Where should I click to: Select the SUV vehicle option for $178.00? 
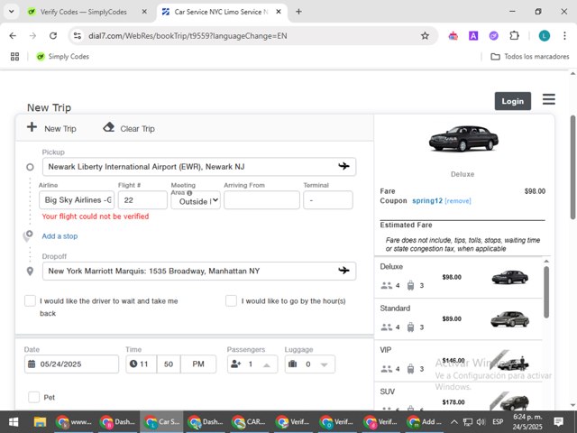pos(458,397)
